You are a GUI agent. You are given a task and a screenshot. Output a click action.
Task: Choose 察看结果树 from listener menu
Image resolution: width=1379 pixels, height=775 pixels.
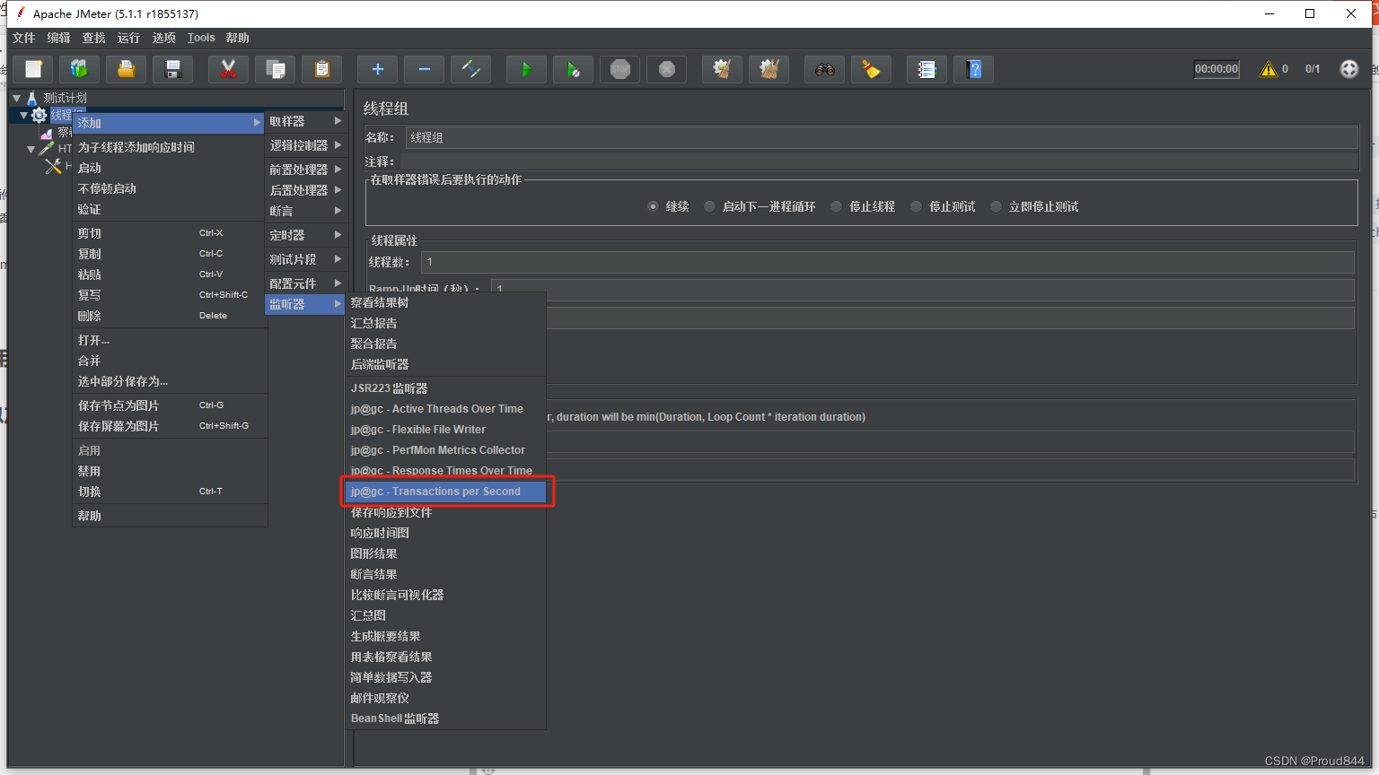[446, 302]
